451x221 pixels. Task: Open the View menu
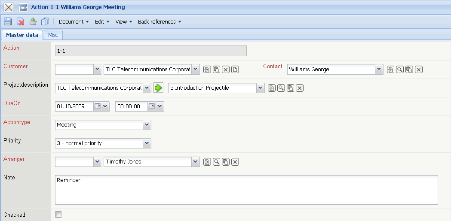(x=124, y=22)
